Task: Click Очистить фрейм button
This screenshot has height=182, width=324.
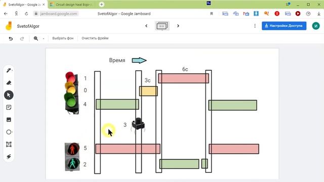Action: [95, 38]
